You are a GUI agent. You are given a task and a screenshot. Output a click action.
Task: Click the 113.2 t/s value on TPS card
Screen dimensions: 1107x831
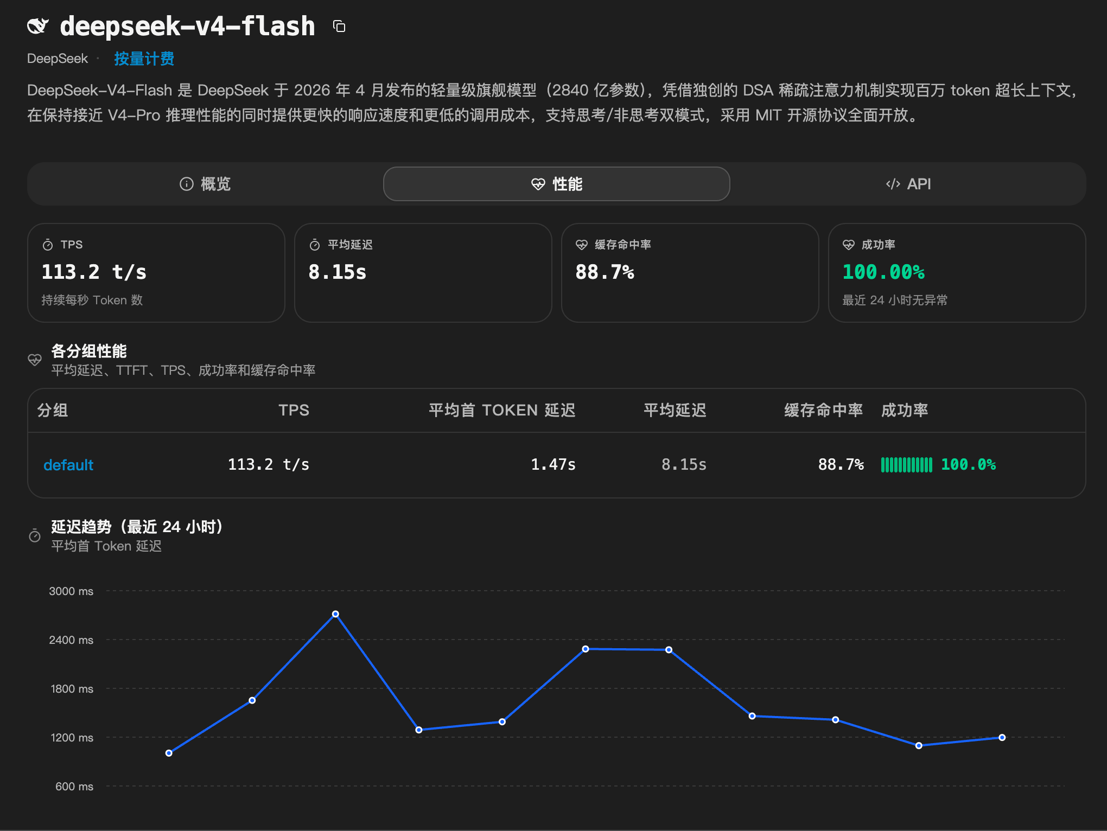click(x=94, y=272)
